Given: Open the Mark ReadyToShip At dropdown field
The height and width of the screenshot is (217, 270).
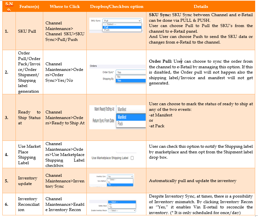Looking at the screenshot, I should point(131,109).
